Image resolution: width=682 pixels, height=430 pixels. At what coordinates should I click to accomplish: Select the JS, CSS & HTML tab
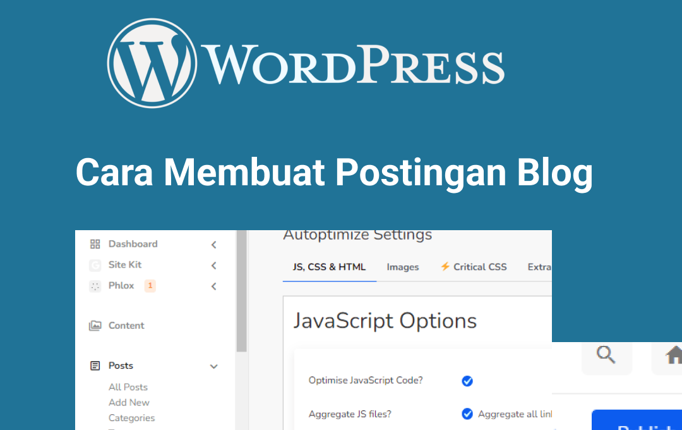[329, 267]
